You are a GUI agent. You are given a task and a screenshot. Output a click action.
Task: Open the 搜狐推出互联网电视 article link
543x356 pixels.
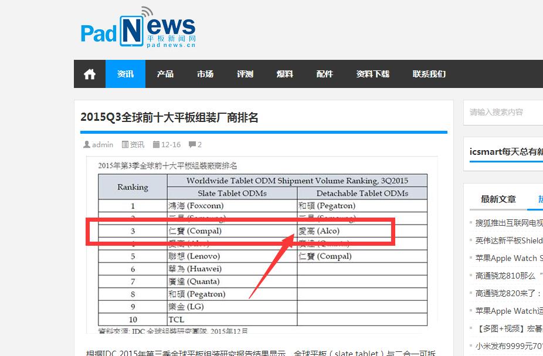click(x=509, y=223)
